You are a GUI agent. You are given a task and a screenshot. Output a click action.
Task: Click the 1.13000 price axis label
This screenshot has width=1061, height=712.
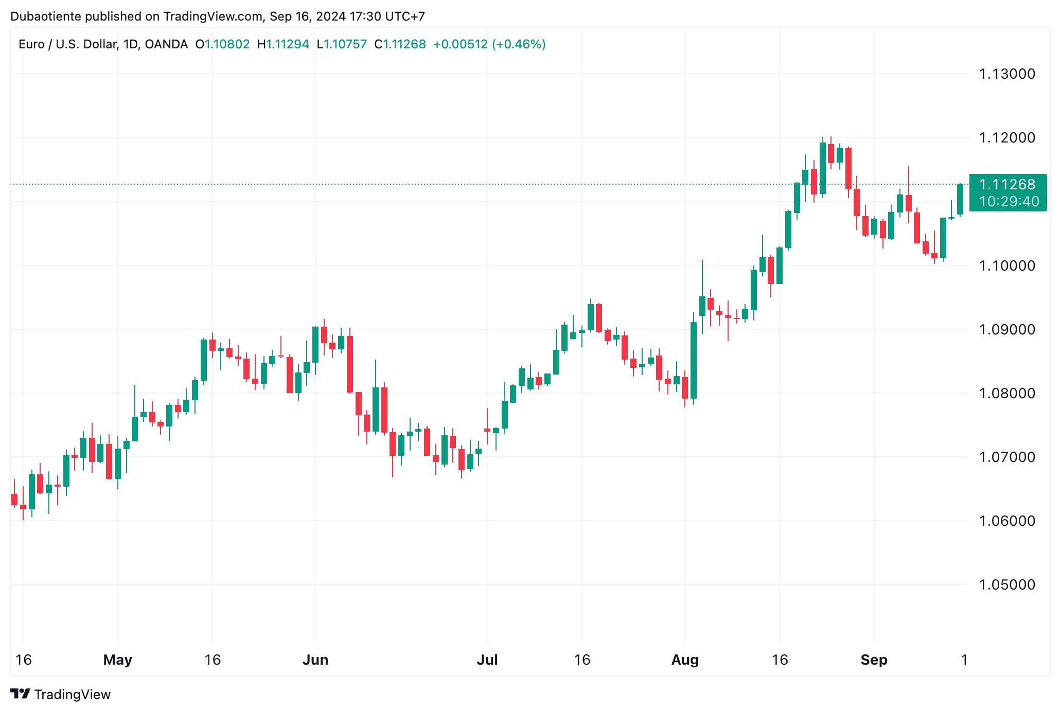1007,74
